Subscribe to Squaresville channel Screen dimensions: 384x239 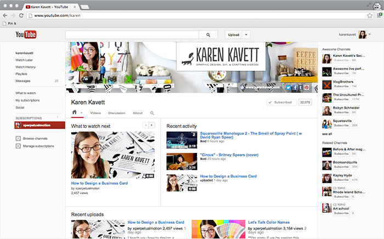point(341,126)
